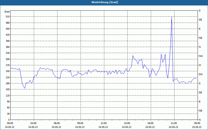Select the E compass label level with 450

[200, 29]
